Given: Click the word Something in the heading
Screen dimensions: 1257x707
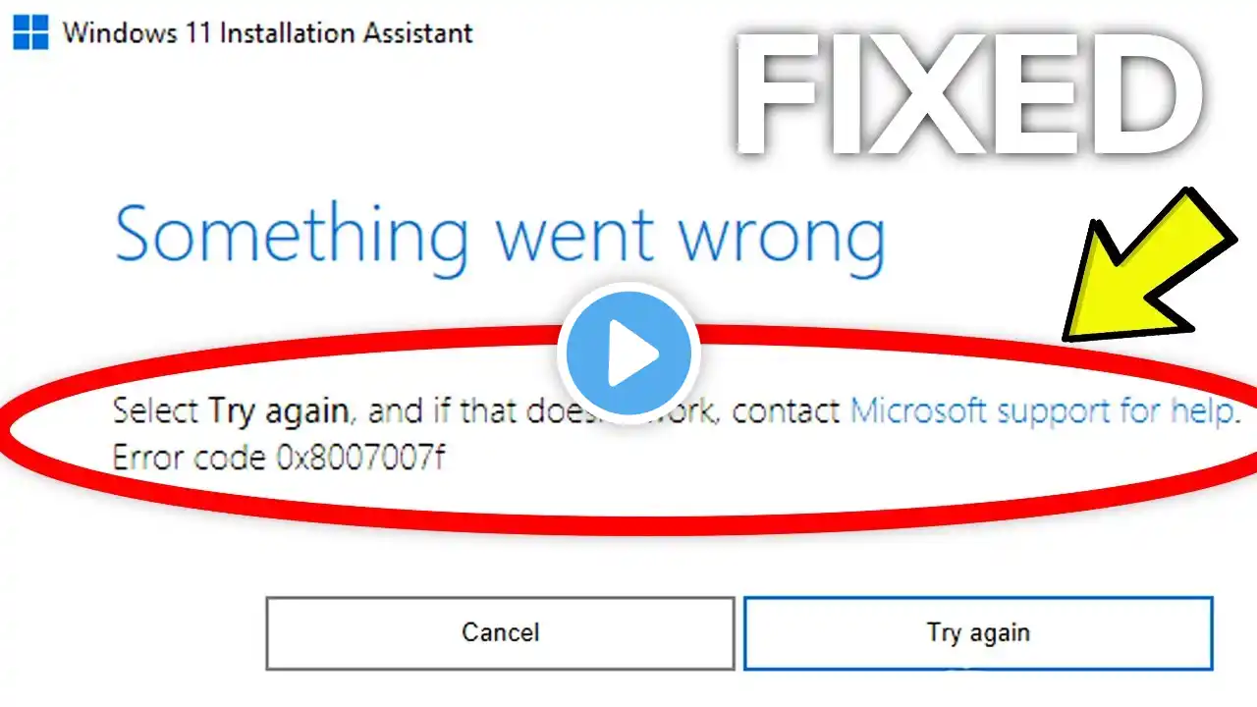Looking at the screenshot, I should 291,236.
